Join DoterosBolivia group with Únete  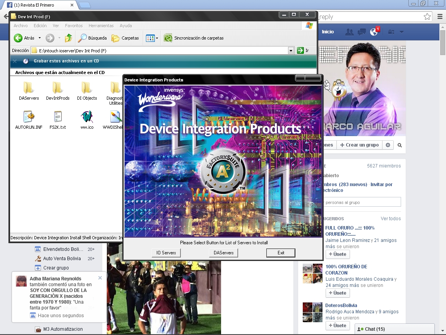coord(338,325)
